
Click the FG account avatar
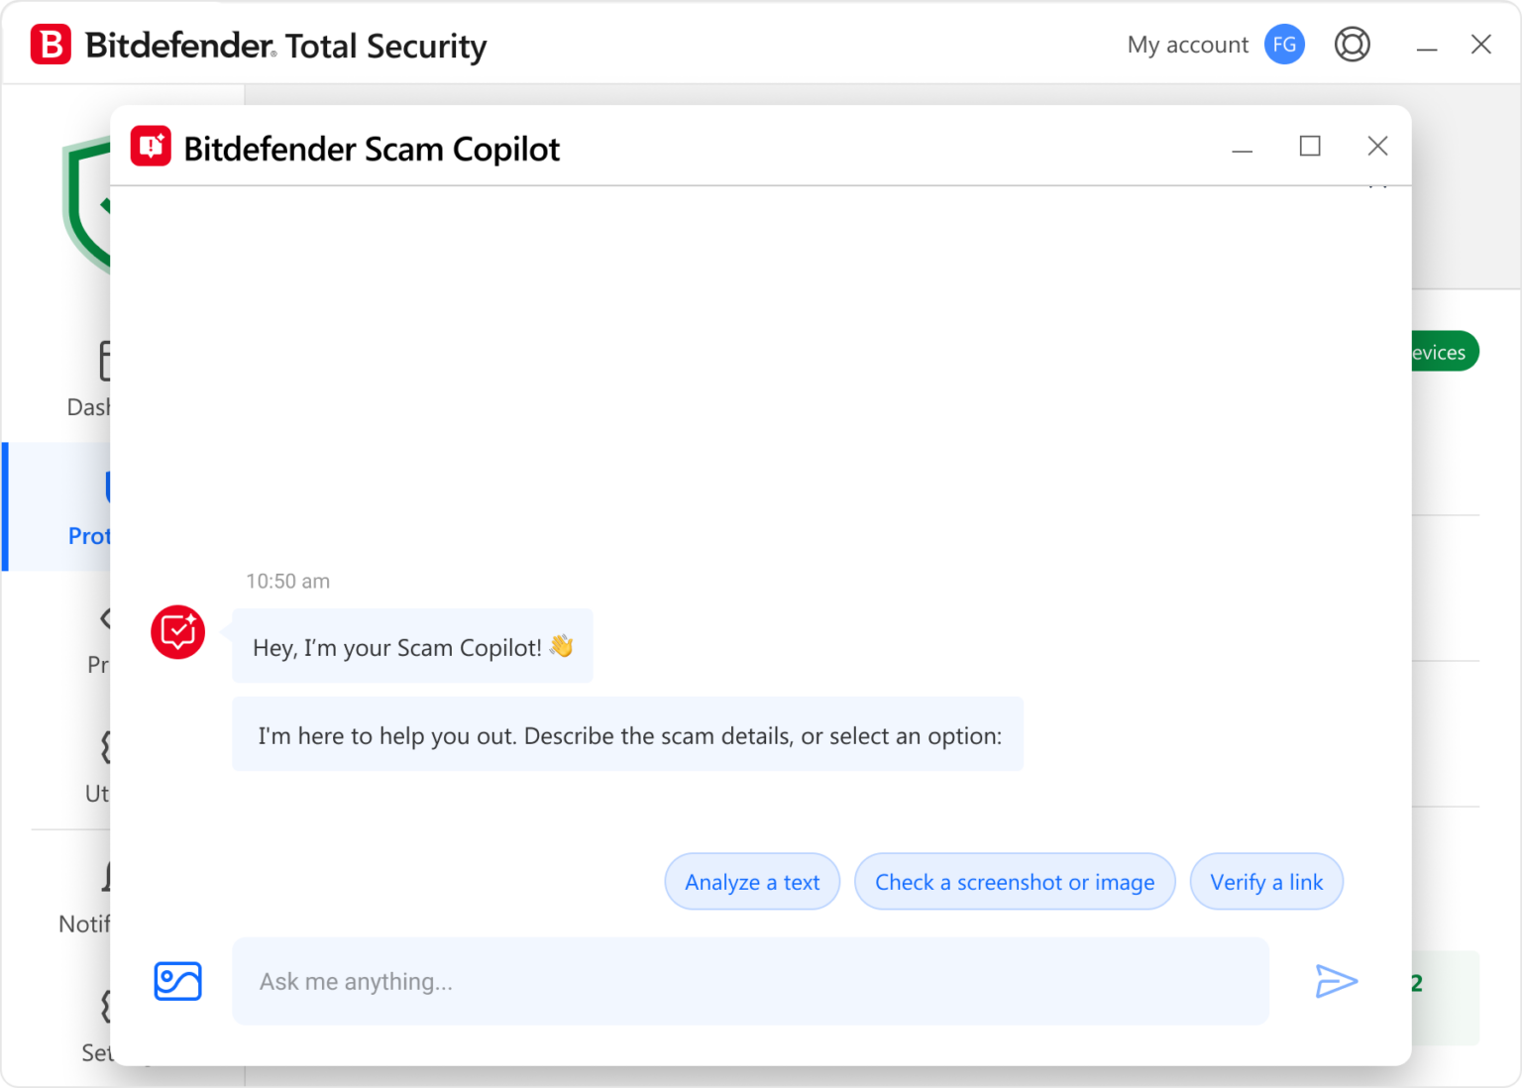click(x=1284, y=44)
